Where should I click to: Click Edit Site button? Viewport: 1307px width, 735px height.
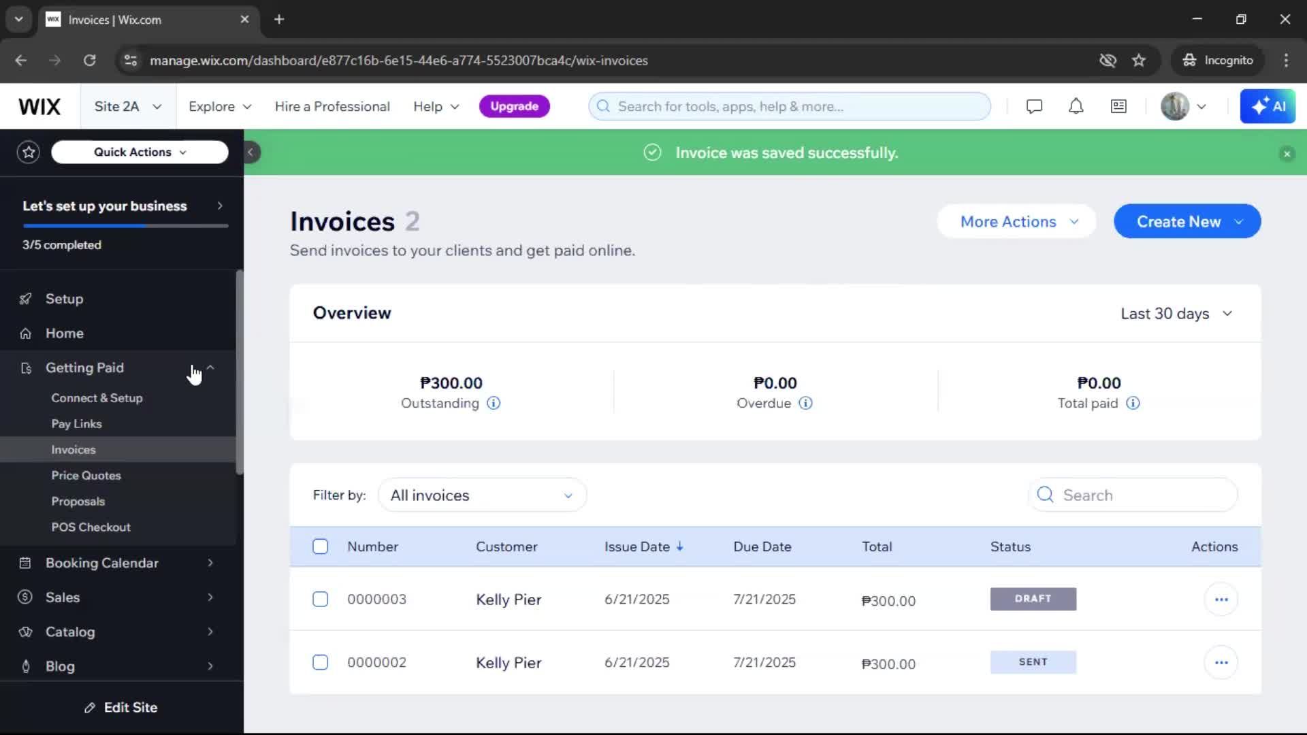pyautogui.click(x=120, y=708)
